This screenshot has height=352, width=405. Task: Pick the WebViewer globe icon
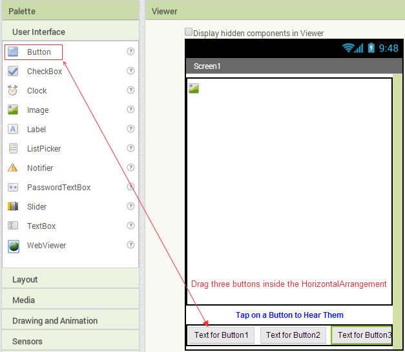click(13, 246)
